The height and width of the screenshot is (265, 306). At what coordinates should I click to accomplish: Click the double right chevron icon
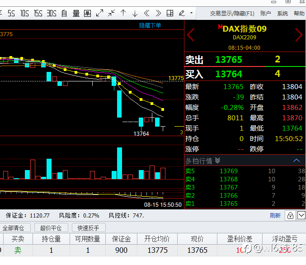point(158,13)
